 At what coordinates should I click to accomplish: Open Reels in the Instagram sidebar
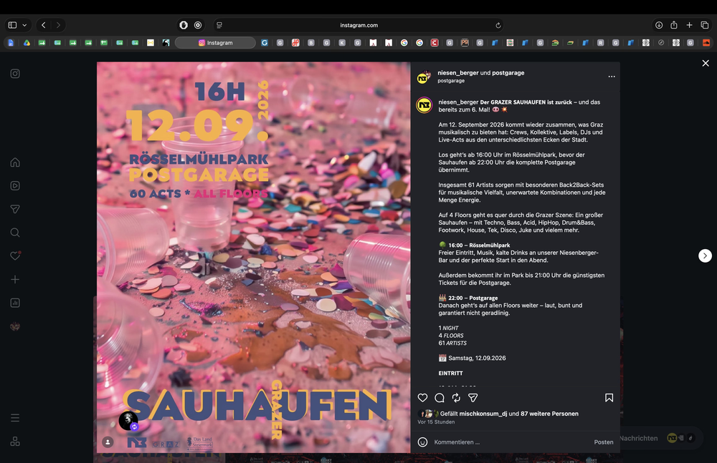tap(15, 186)
